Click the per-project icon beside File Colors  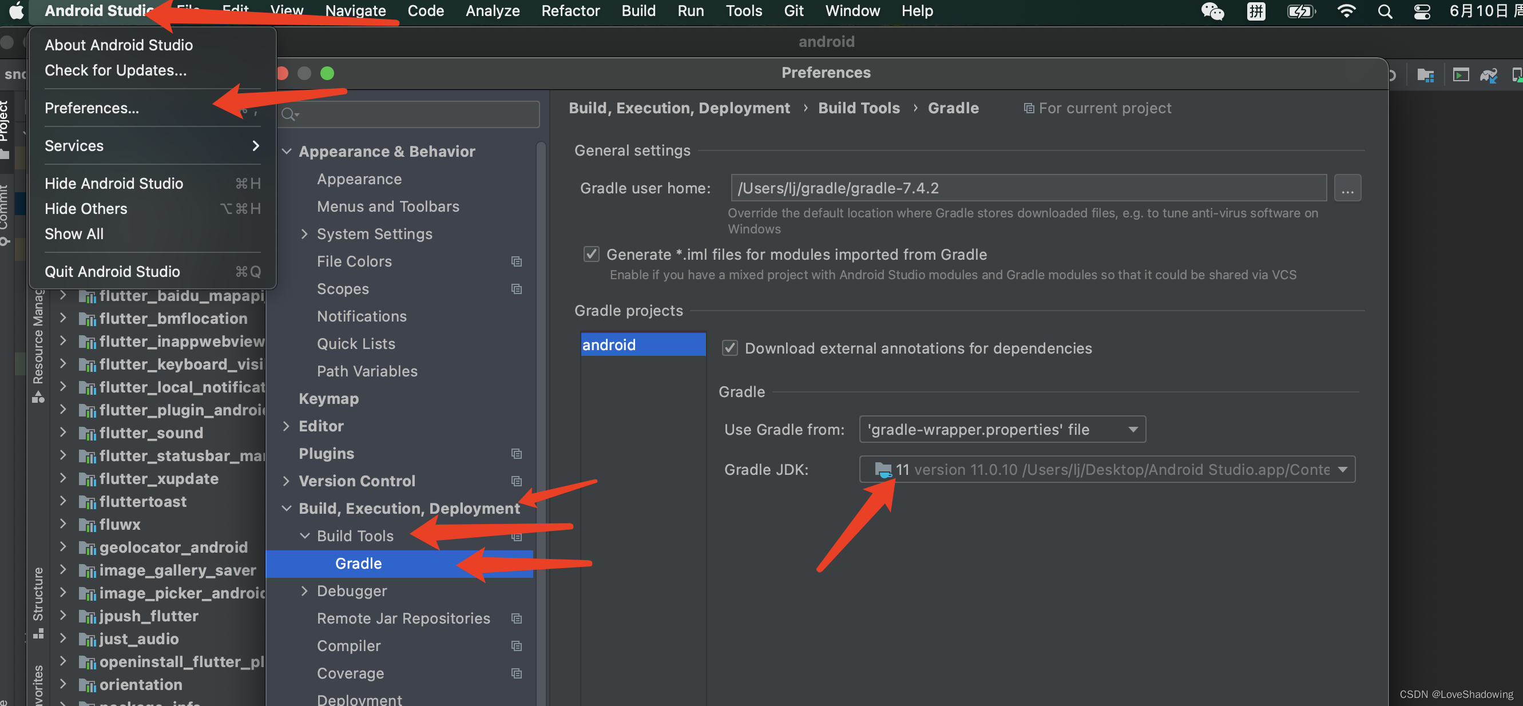(516, 261)
